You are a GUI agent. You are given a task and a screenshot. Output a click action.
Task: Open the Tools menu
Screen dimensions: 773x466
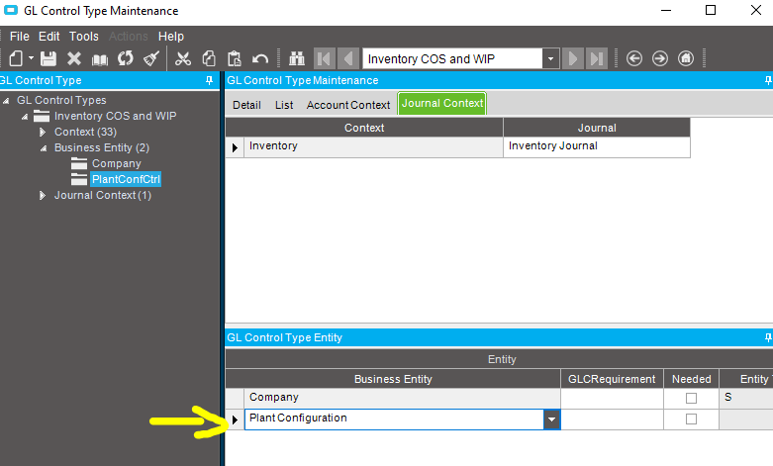[x=84, y=37]
